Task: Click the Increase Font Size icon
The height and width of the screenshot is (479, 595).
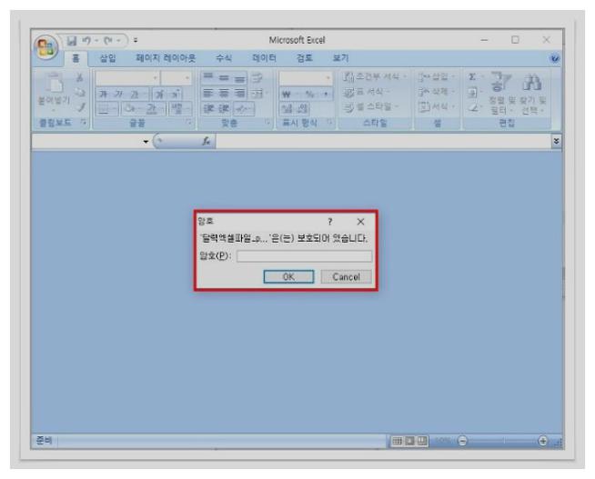Action: click(160, 94)
